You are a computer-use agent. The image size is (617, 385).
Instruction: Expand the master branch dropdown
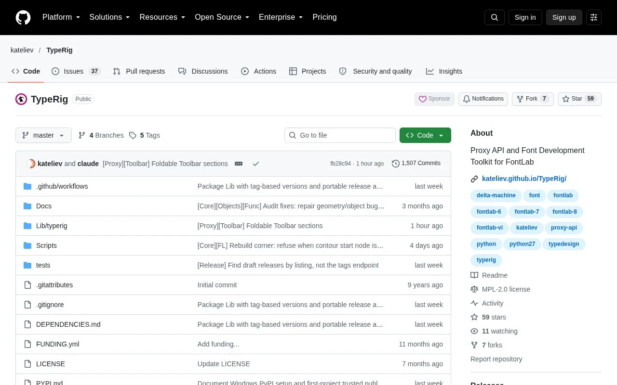[x=43, y=135]
